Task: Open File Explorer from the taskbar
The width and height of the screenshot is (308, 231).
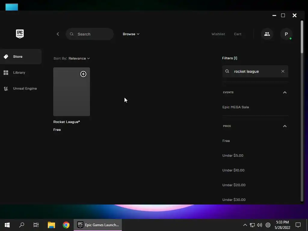Action: pos(51,225)
